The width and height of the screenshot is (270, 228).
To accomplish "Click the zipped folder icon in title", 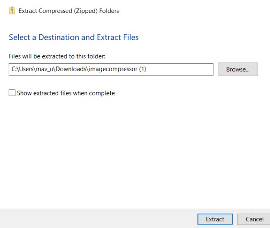I will (x=12, y=10).
